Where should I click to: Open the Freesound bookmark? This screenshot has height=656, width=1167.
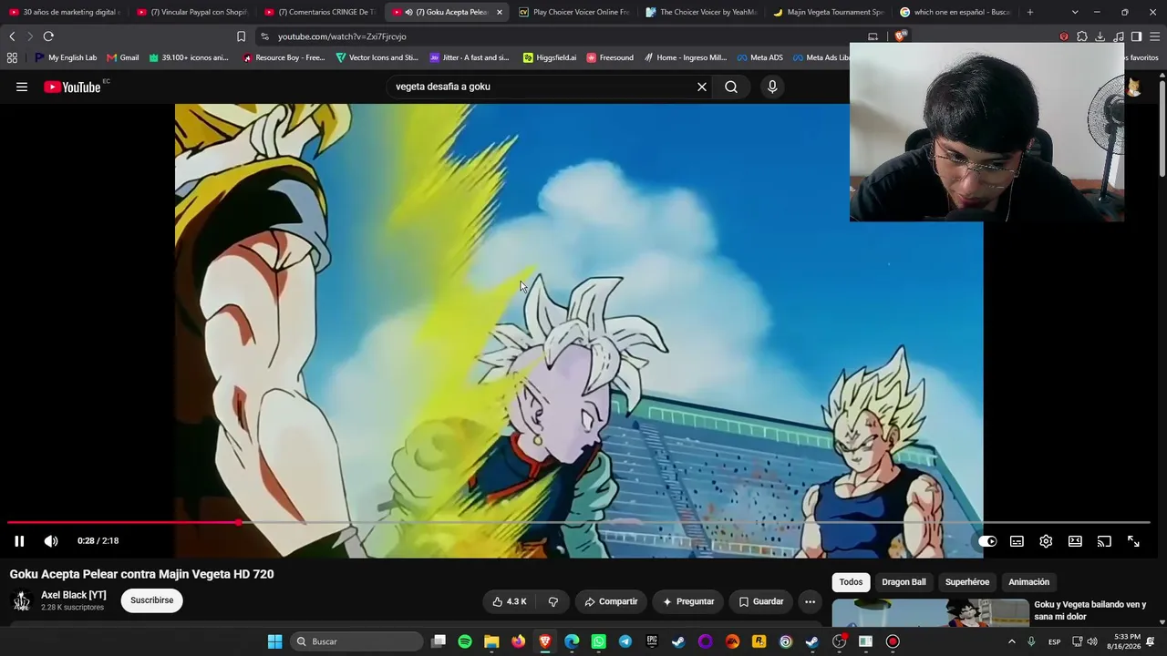[x=610, y=57]
